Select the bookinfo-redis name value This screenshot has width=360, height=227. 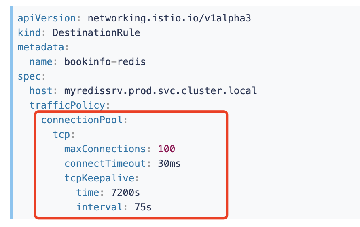[105, 62]
